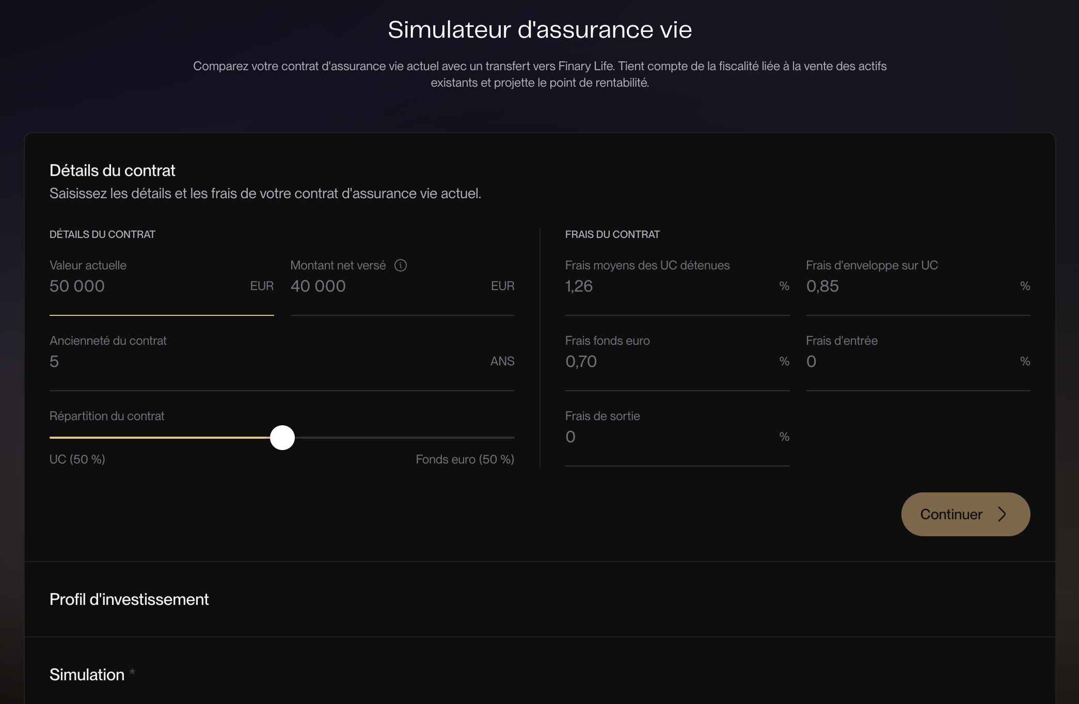This screenshot has width=1079, height=704.
Task: Click the Valeur actuelle label
Action: click(x=88, y=265)
